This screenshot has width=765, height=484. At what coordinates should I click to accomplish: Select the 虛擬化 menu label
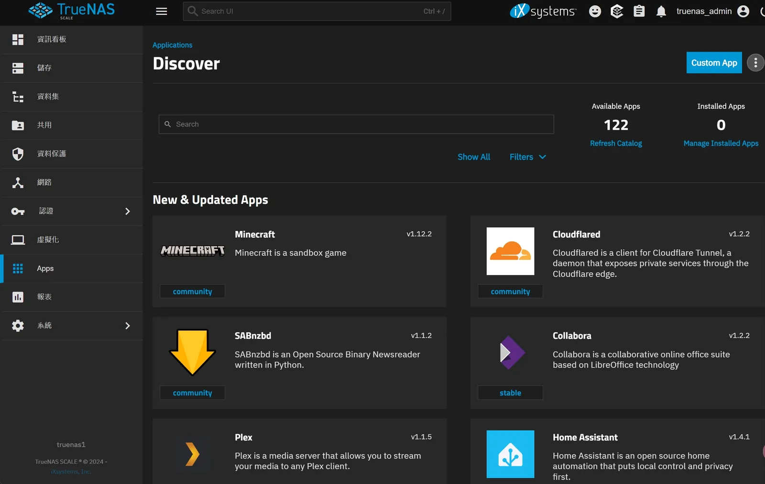coord(48,240)
